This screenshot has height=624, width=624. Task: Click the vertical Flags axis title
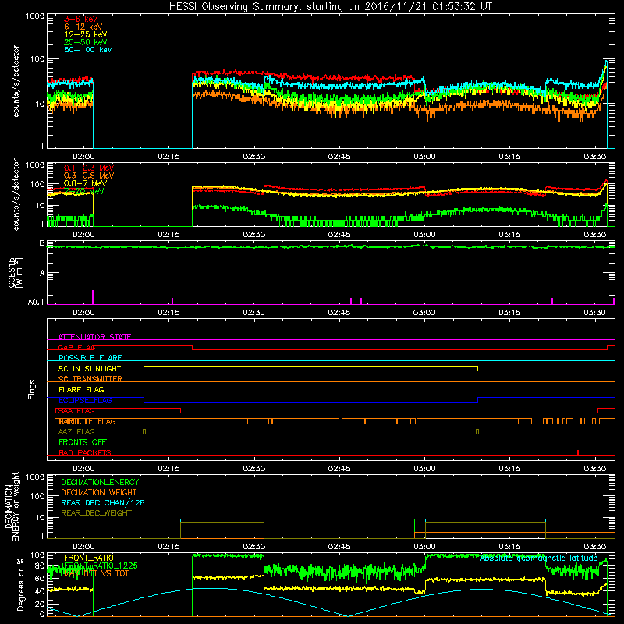[32, 389]
